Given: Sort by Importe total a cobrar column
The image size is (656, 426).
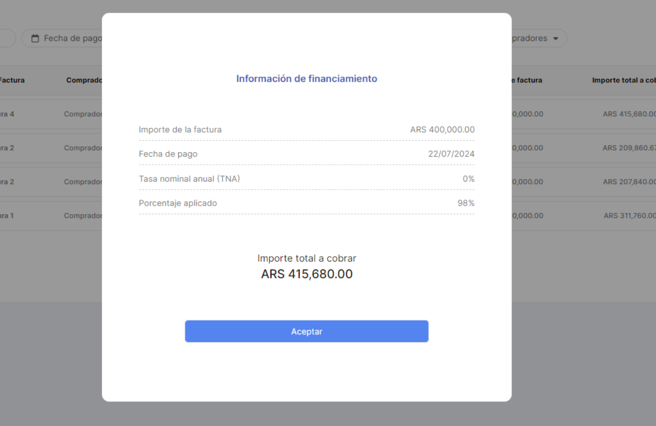Looking at the screenshot, I should (x=623, y=80).
